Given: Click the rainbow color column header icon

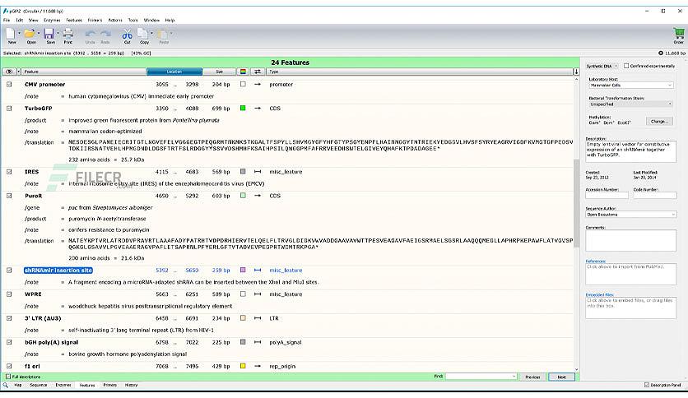Looking at the screenshot, I should pyautogui.click(x=243, y=72).
